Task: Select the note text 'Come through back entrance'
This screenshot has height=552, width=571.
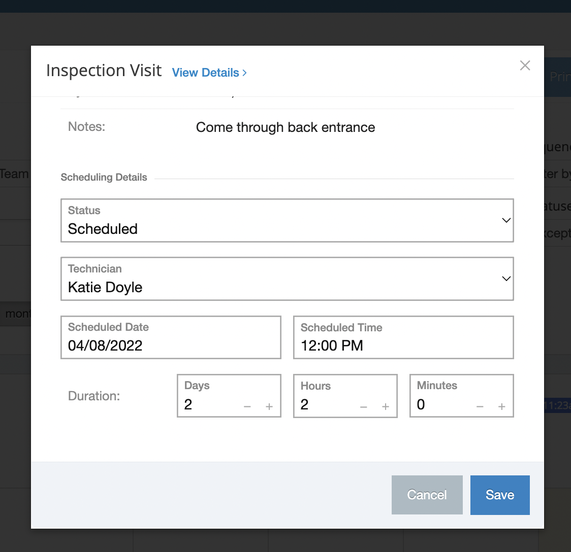Action: [285, 128]
